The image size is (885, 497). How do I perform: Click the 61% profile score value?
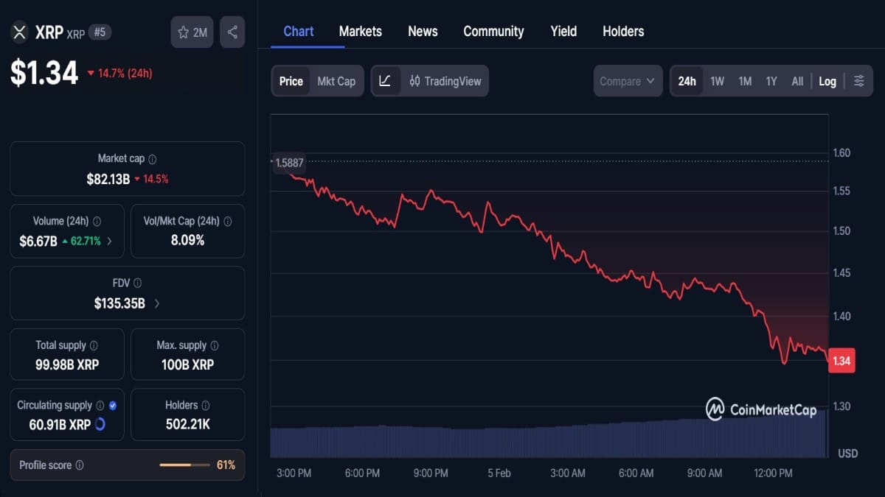coord(226,465)
